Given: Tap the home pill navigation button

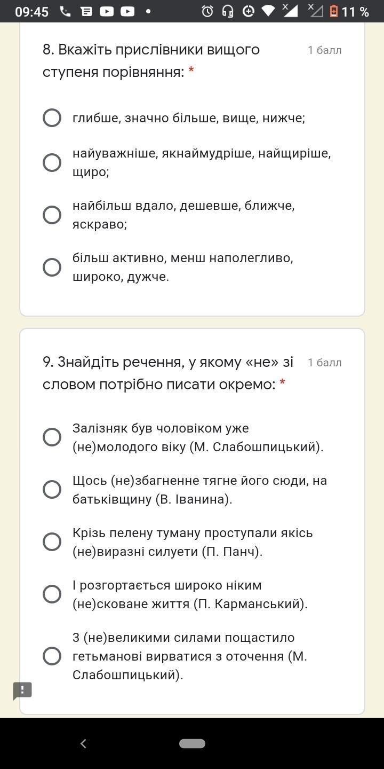Looking at the screenshot, I should coord(192,743).
